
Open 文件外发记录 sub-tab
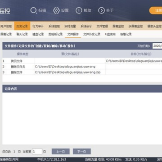[x=92, y=34]
